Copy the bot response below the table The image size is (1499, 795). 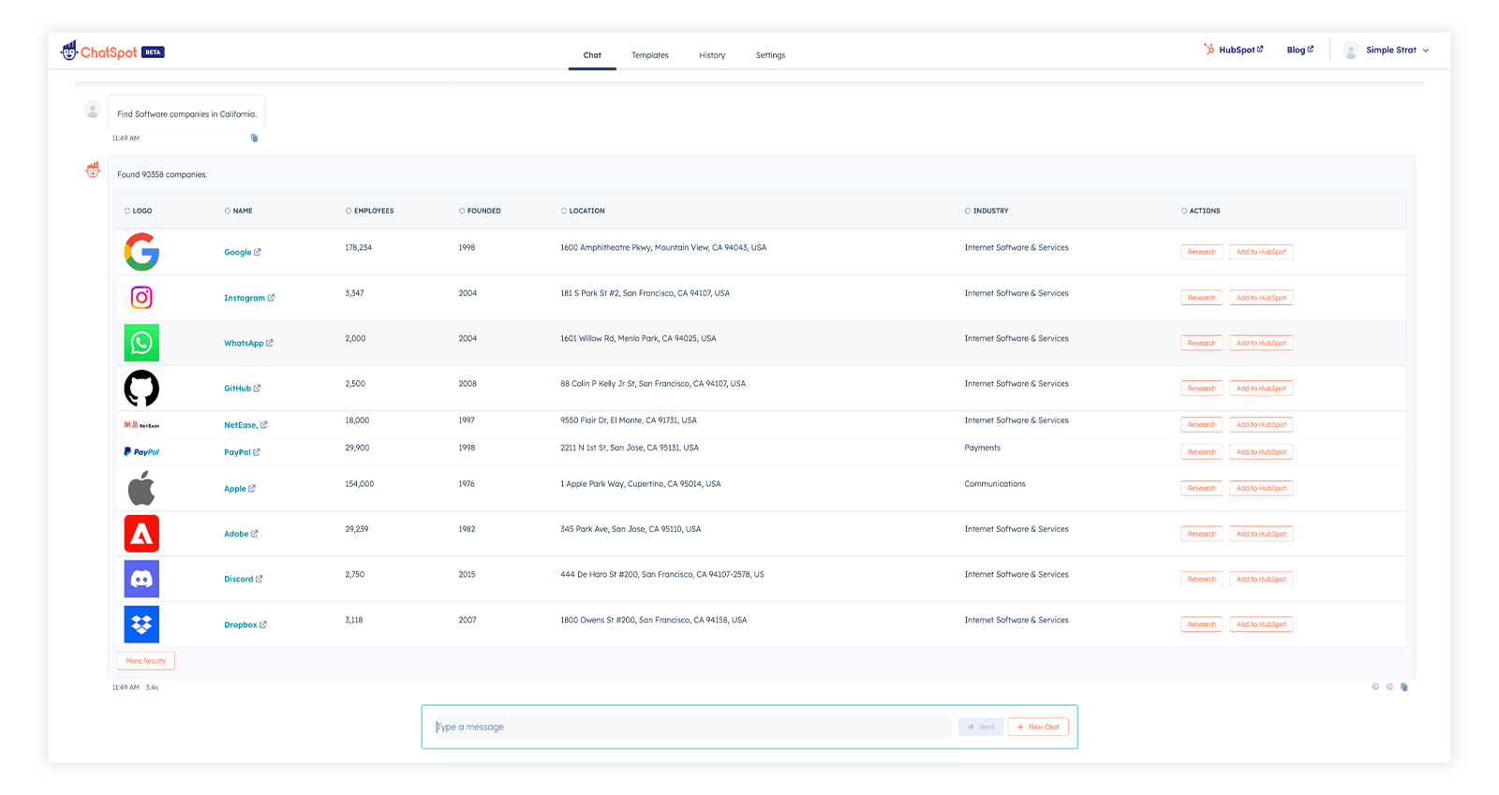[x=1403, y=687]
